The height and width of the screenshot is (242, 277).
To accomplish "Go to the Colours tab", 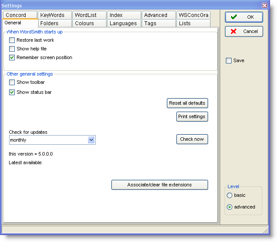I will pyautogui.click(x=89, y=23).
